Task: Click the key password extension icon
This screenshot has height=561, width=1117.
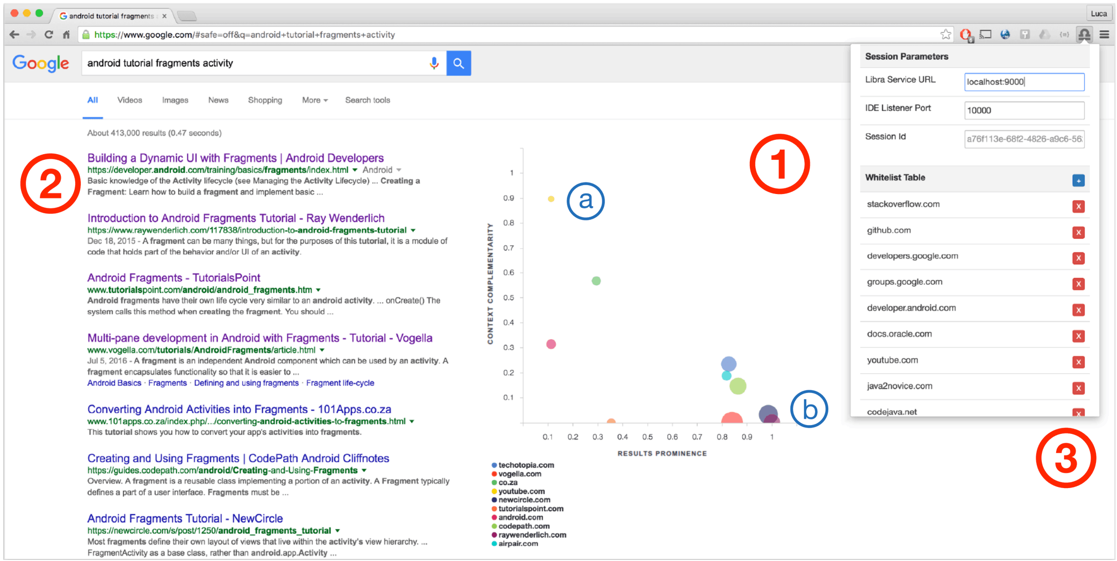Action: tap(1025, 35)
